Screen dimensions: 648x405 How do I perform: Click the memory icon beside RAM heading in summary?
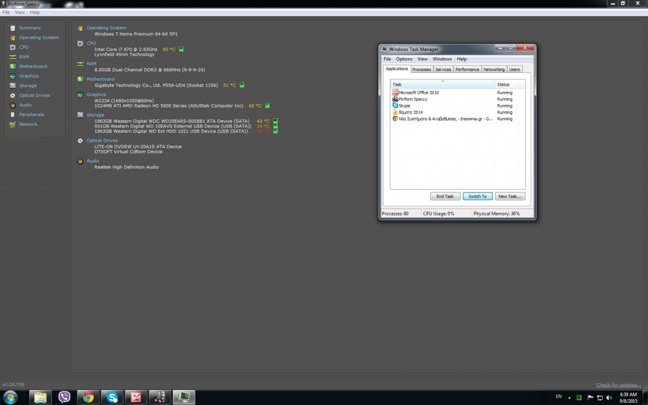coord(80,64)
